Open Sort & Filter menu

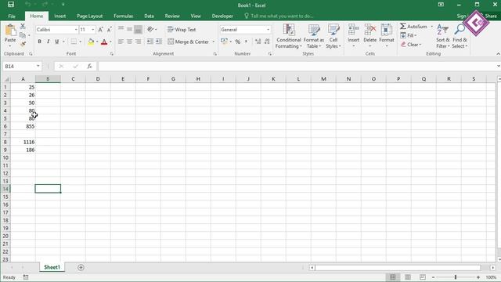coord(442,36)
